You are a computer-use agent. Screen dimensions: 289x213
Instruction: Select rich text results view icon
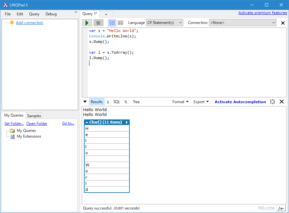[x=111, y=23]
